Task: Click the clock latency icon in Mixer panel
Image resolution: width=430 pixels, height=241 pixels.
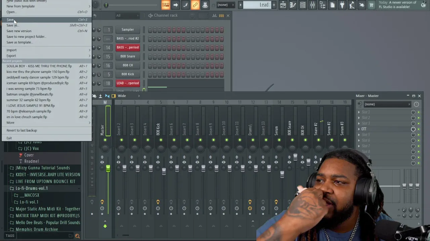Action: click(416, 104)
